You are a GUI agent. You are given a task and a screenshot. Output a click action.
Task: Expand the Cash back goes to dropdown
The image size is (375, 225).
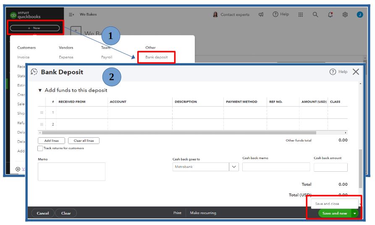coord(233,167)
